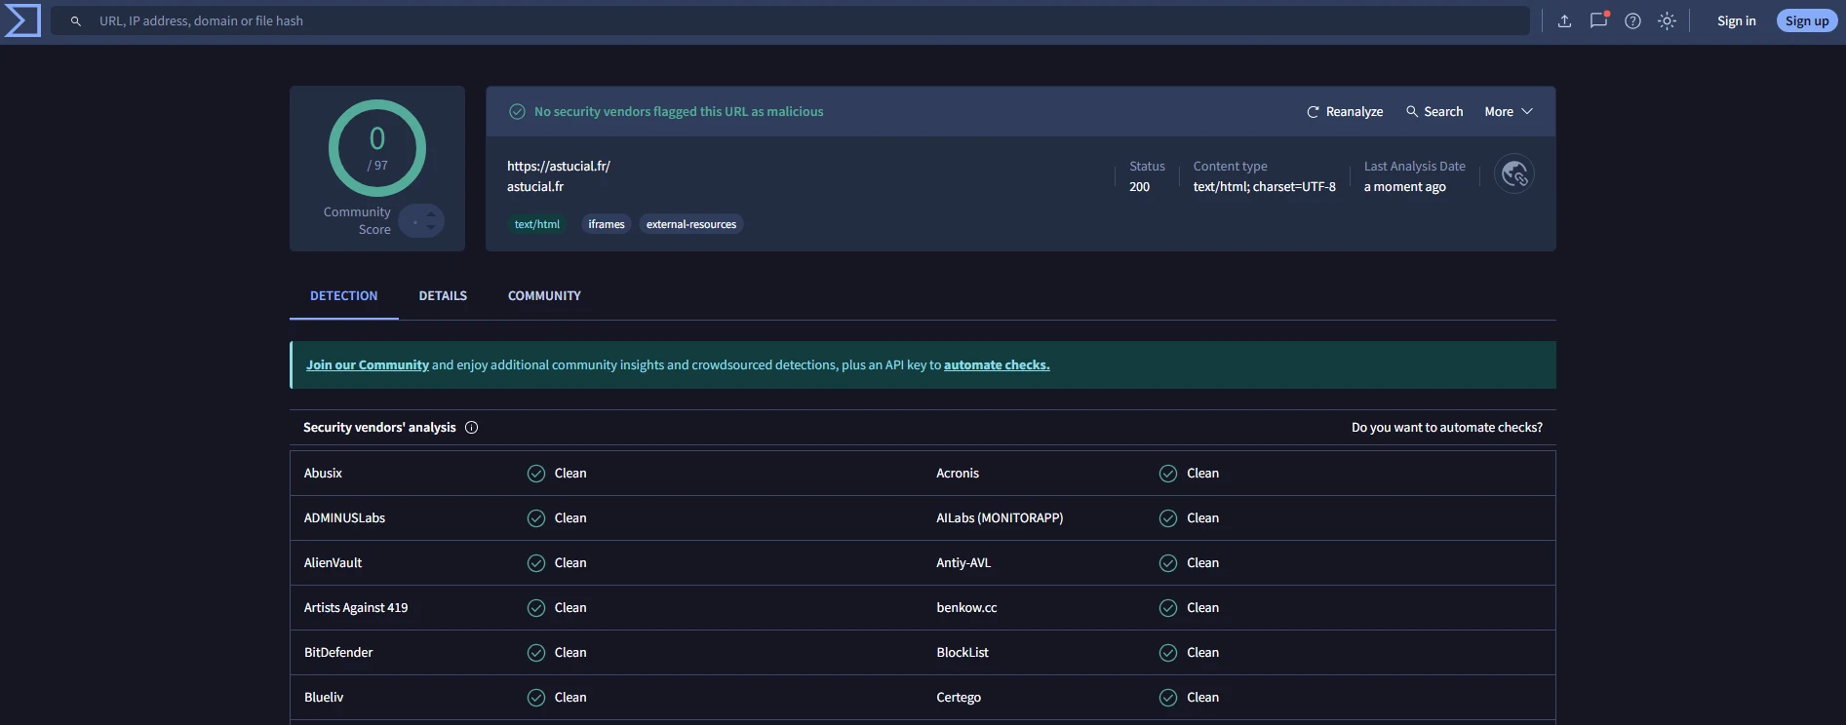Viewport: 1846px width, 725px height.
Task: Click the astucial.fr domain text
Action: click(535, 187)
